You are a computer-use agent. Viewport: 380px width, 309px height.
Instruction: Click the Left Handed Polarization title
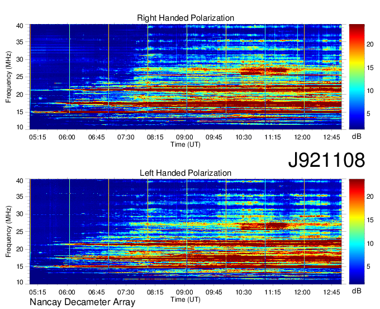186,173
